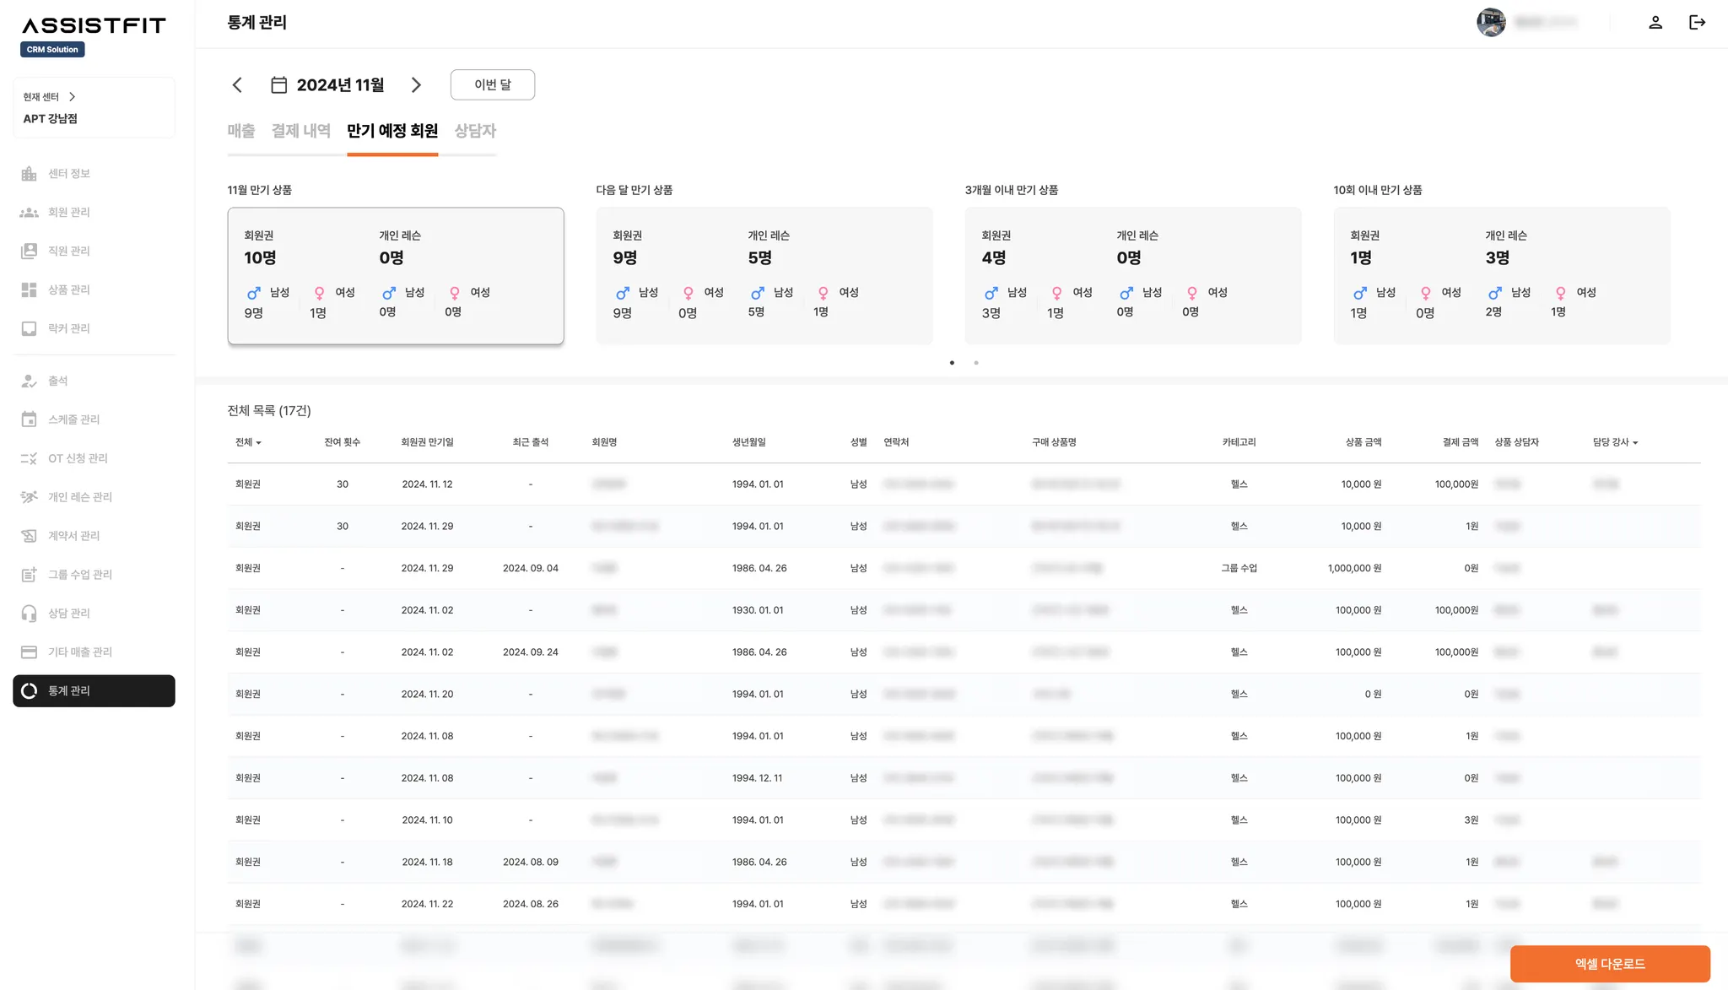Image resolution: width=1728 pixels, height=990 pixels.
Task: Expand the 담당 강사 filter dropdown
Action: coord(1615,442)
